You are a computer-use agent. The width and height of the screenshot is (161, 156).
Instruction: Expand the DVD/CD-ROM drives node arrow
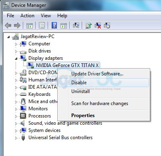click(16, 73)
